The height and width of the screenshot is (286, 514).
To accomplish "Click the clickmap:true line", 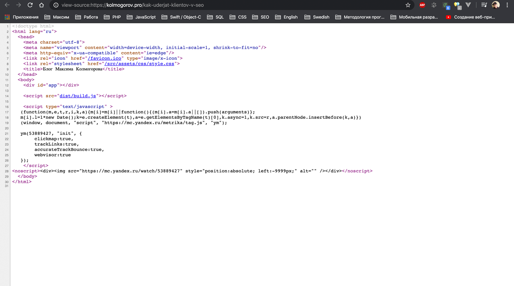I will pos(54,139).
